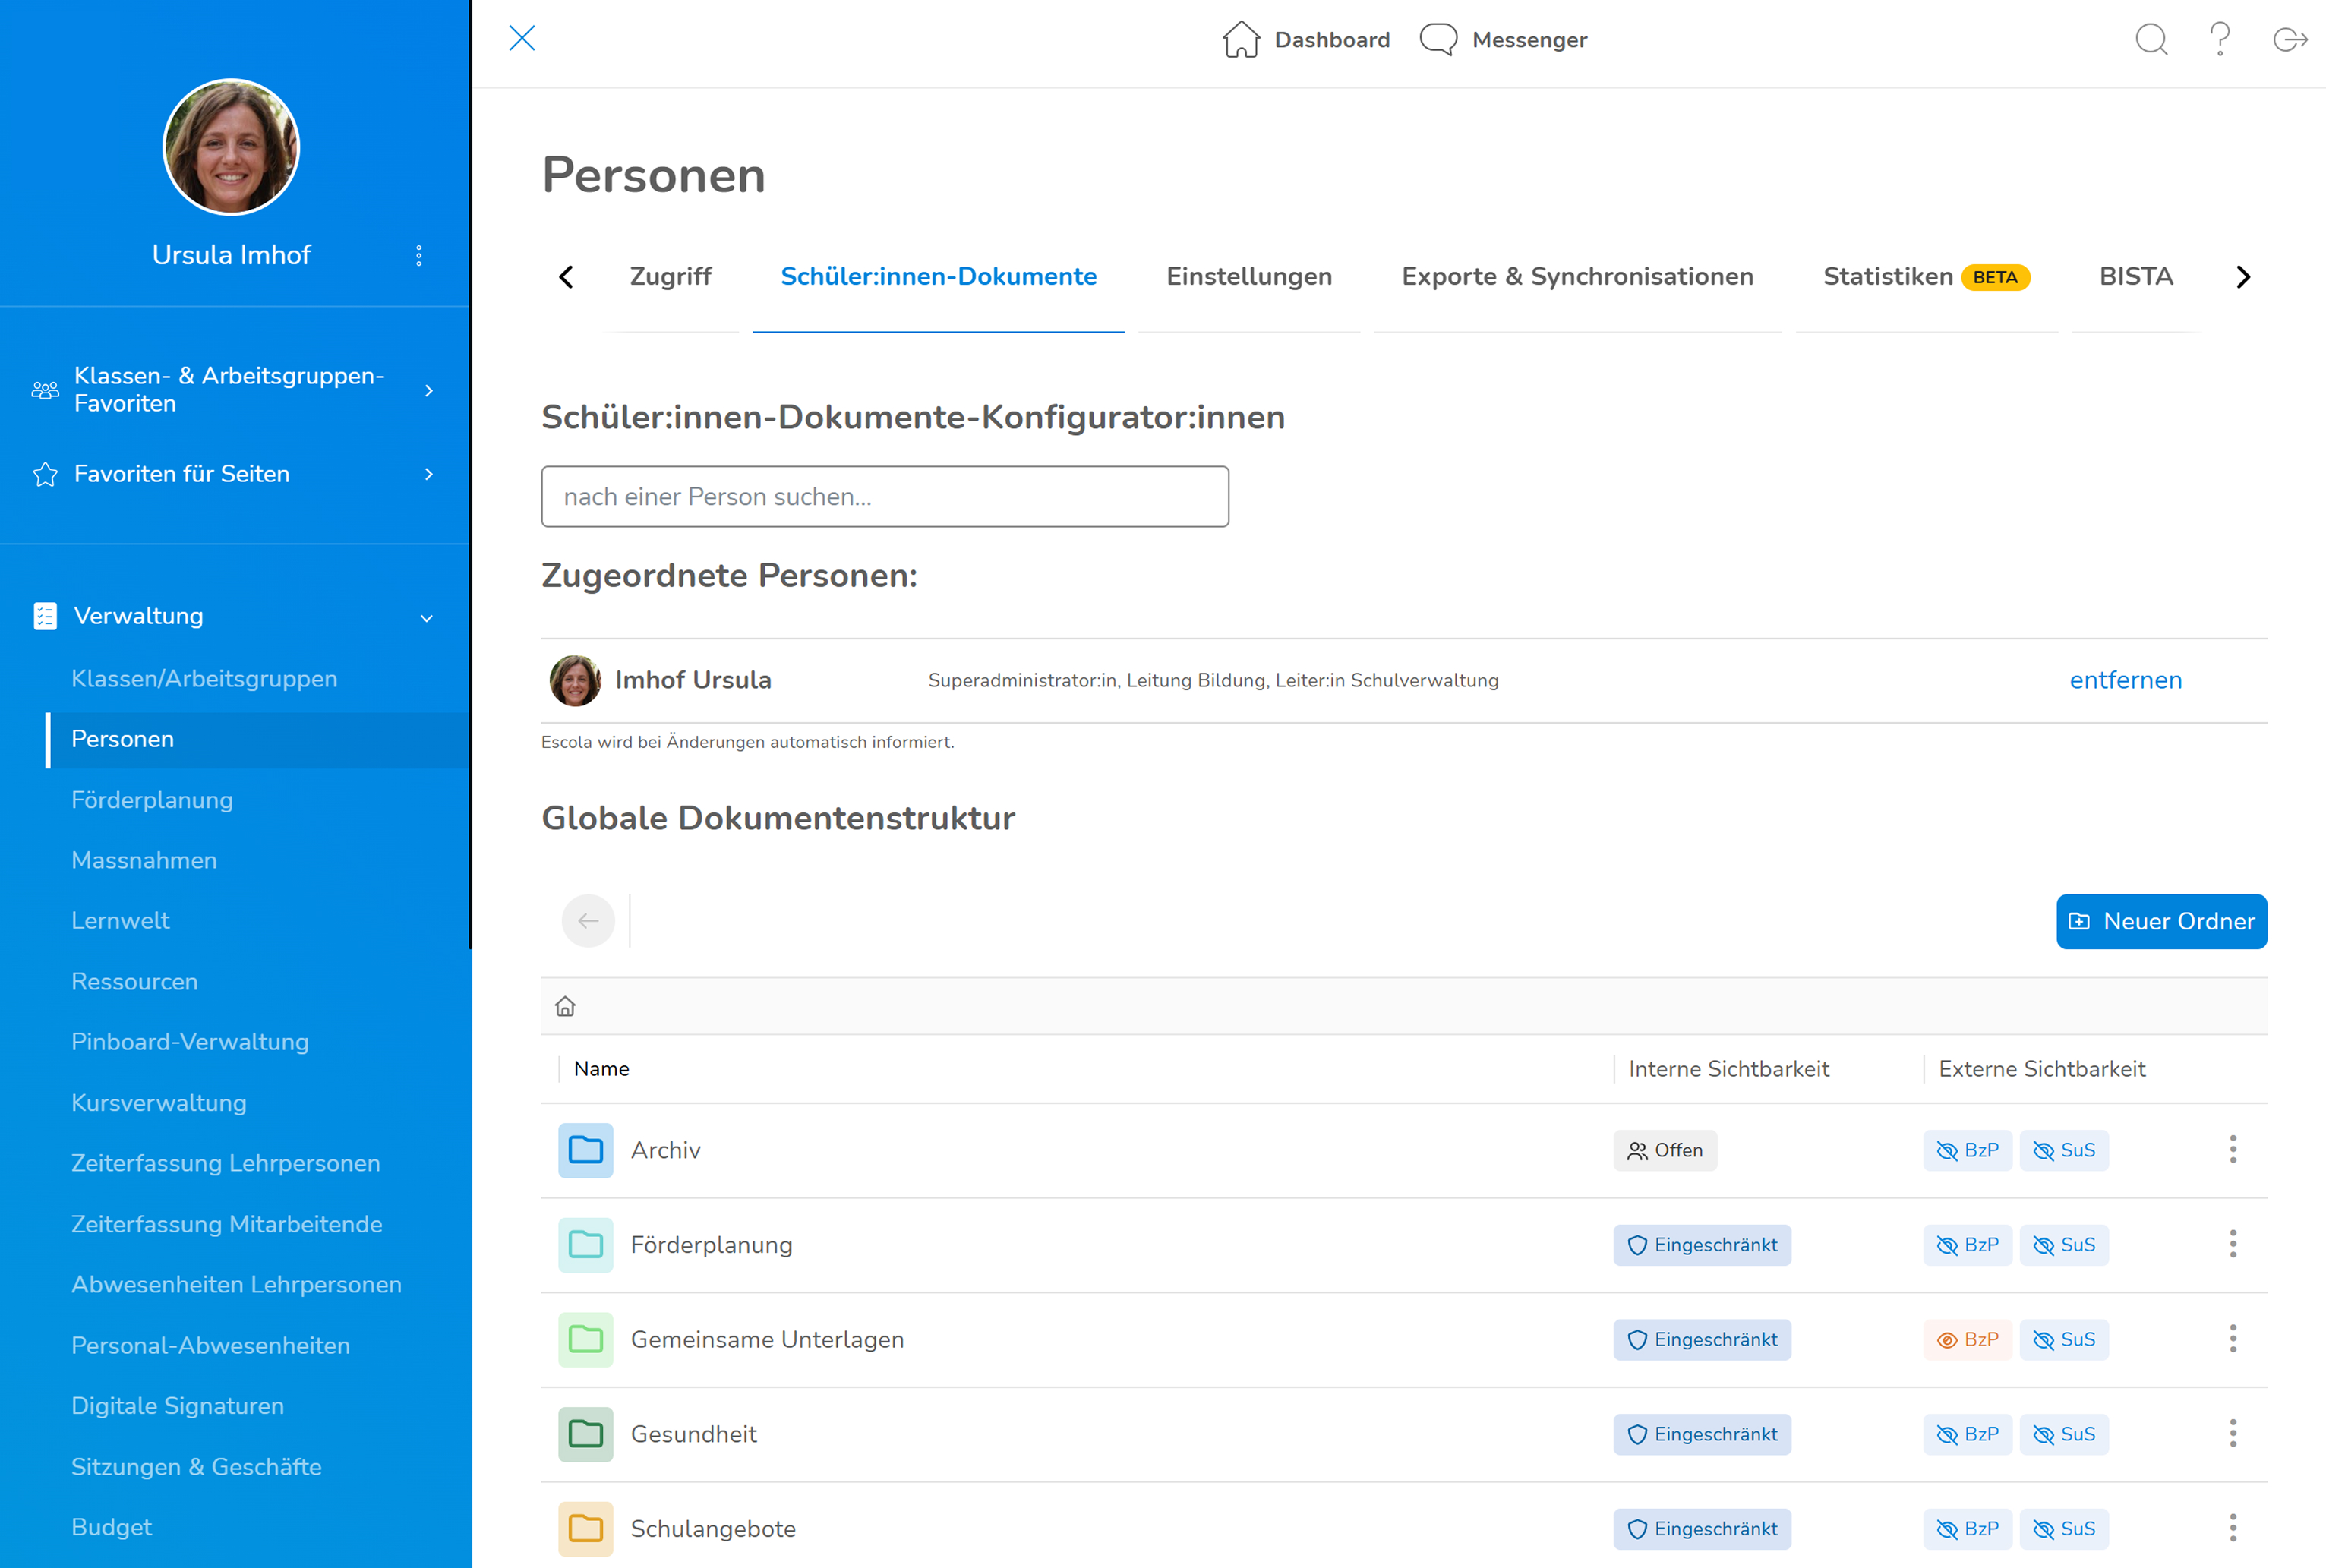Viewport: 2326px width, 1568px height.
Task: Open the Dashboard home icon
Action: coord(1241,40)
